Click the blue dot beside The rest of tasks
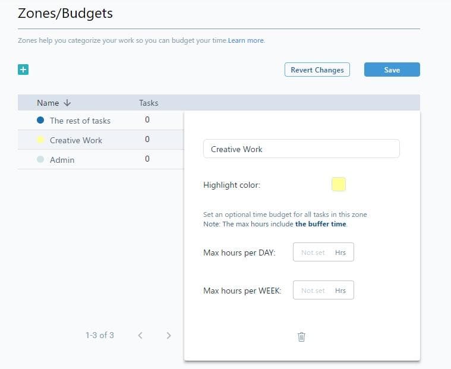Screen dimensions: 451x369 [40, 120]
